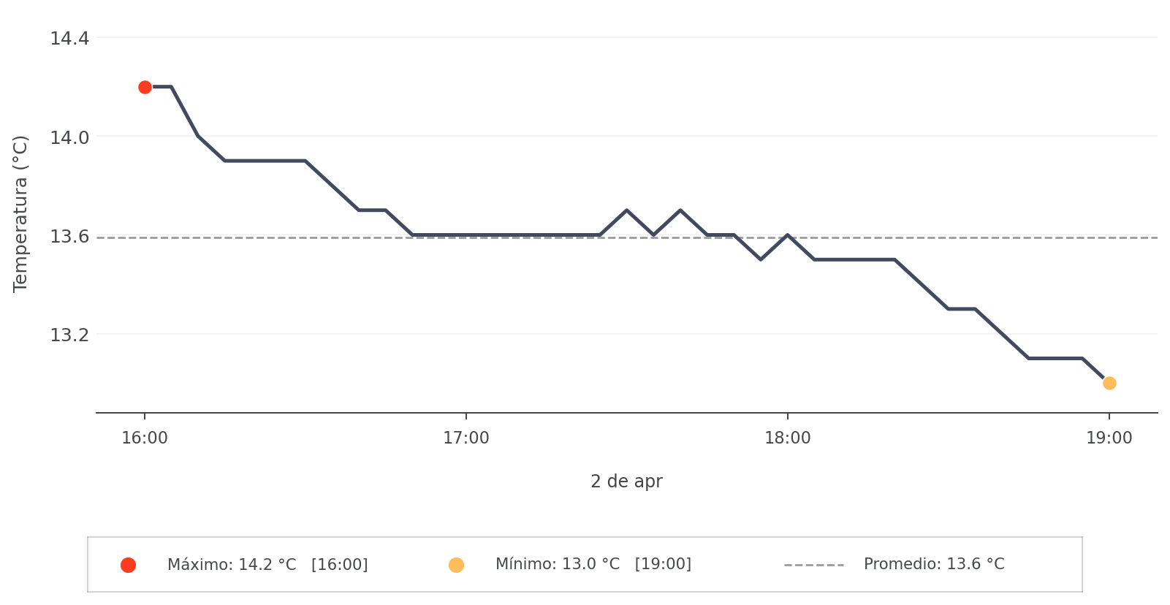Click the 18:00 x-axis tick label
Screen dimensions: 1170x605
(787, 438)
